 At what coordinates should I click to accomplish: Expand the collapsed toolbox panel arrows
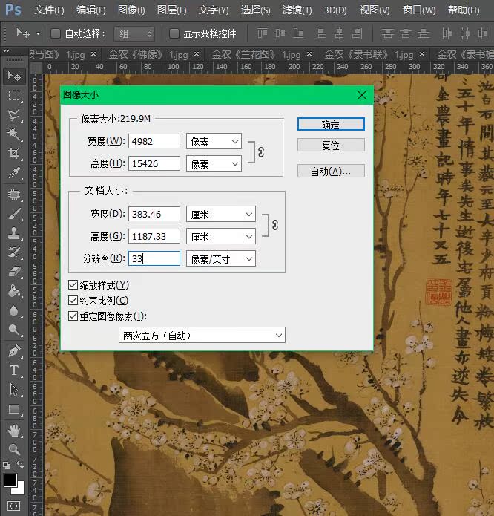coord(6,51)
